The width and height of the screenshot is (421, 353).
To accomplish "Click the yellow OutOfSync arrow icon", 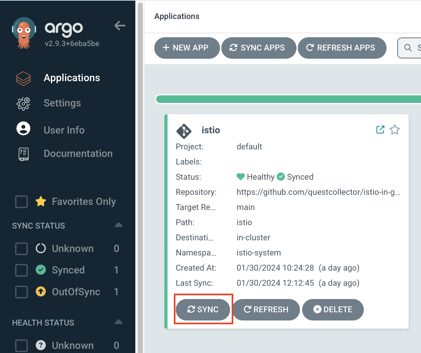I will click(41, 291).
